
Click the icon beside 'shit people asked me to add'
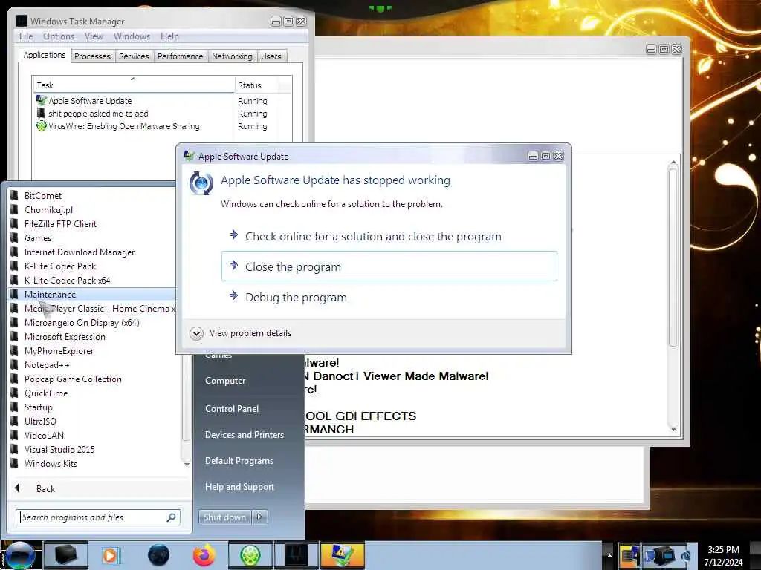[41, 113]
